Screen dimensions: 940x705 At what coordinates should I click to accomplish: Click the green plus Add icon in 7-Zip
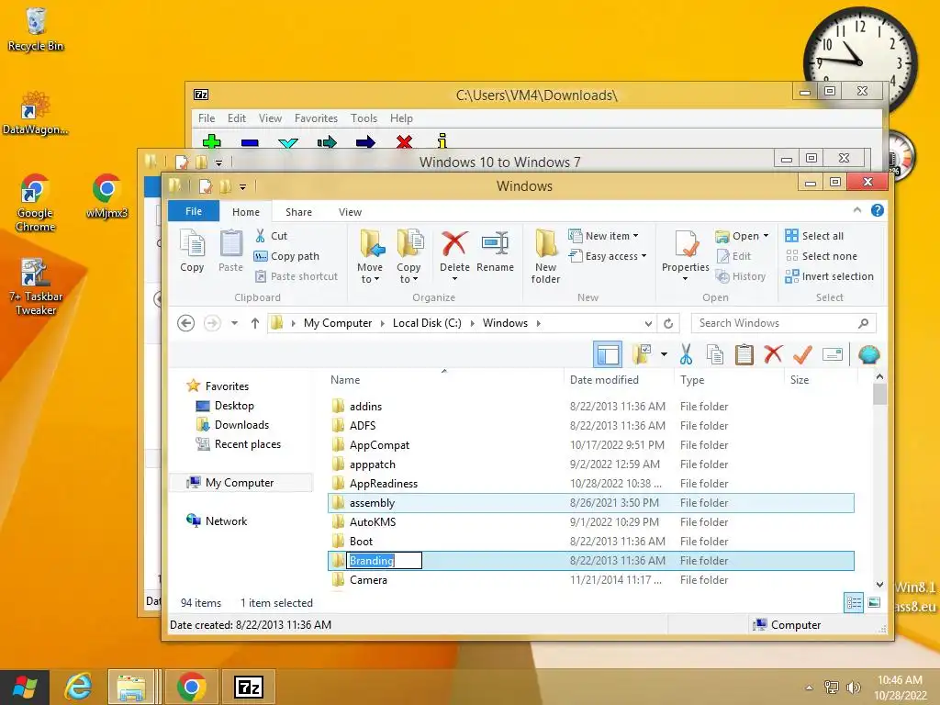tap(212, 141)
